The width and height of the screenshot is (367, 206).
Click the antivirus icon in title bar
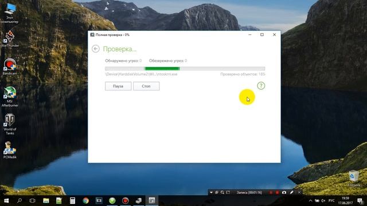[92, 34]
